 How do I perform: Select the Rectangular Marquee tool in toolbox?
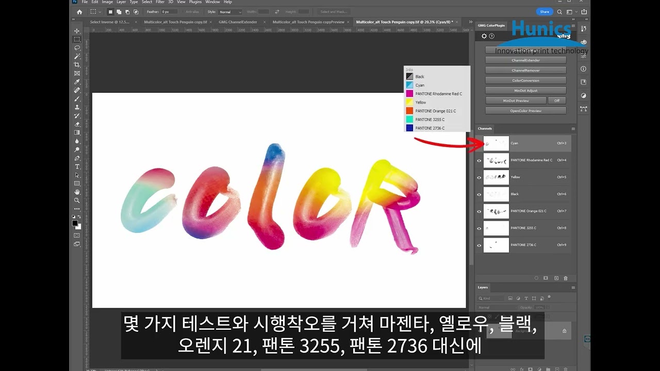tap(77, 39)
